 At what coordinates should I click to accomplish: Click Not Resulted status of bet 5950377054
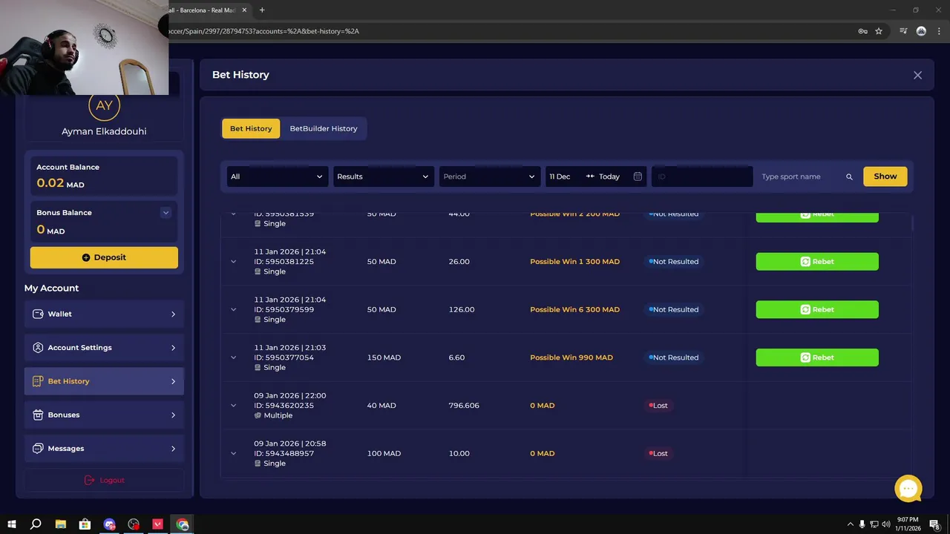(674, 357)
